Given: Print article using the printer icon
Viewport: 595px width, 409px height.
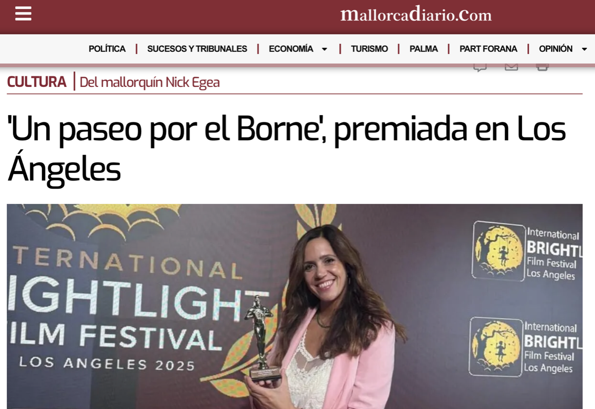Looking at the screenshot, I should tap(542, 67).
